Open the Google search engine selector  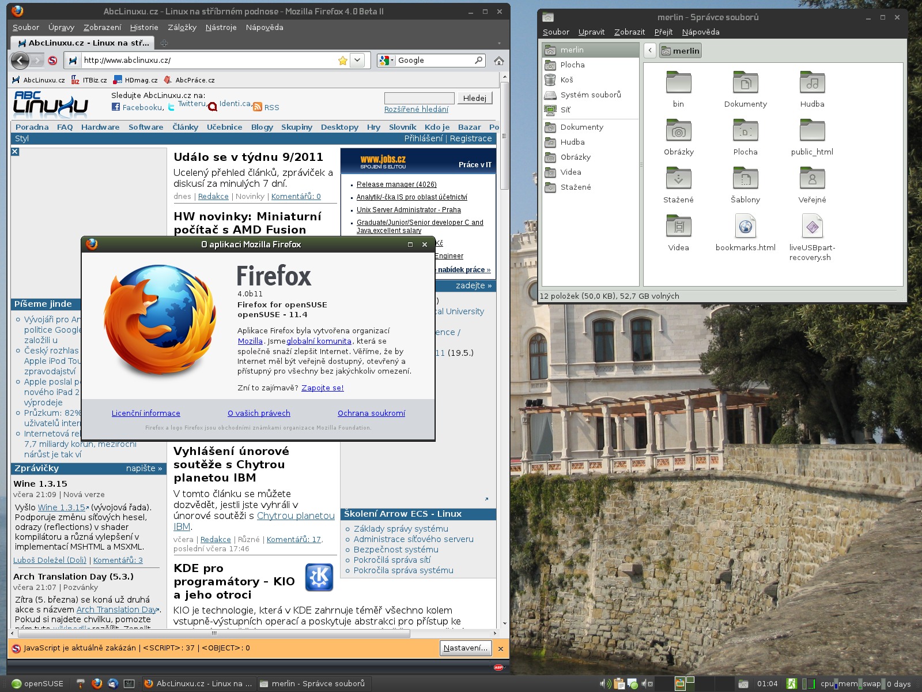387,61
